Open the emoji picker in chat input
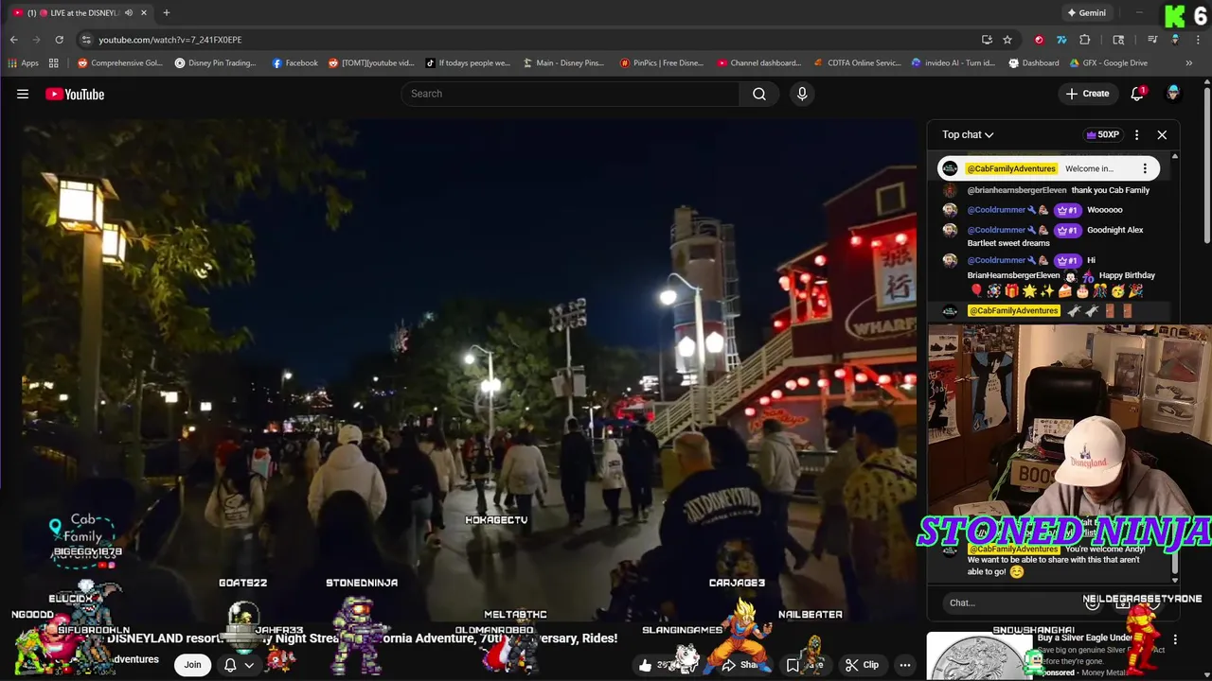This screenshot has height=681, width=1212. (1092, 602)
